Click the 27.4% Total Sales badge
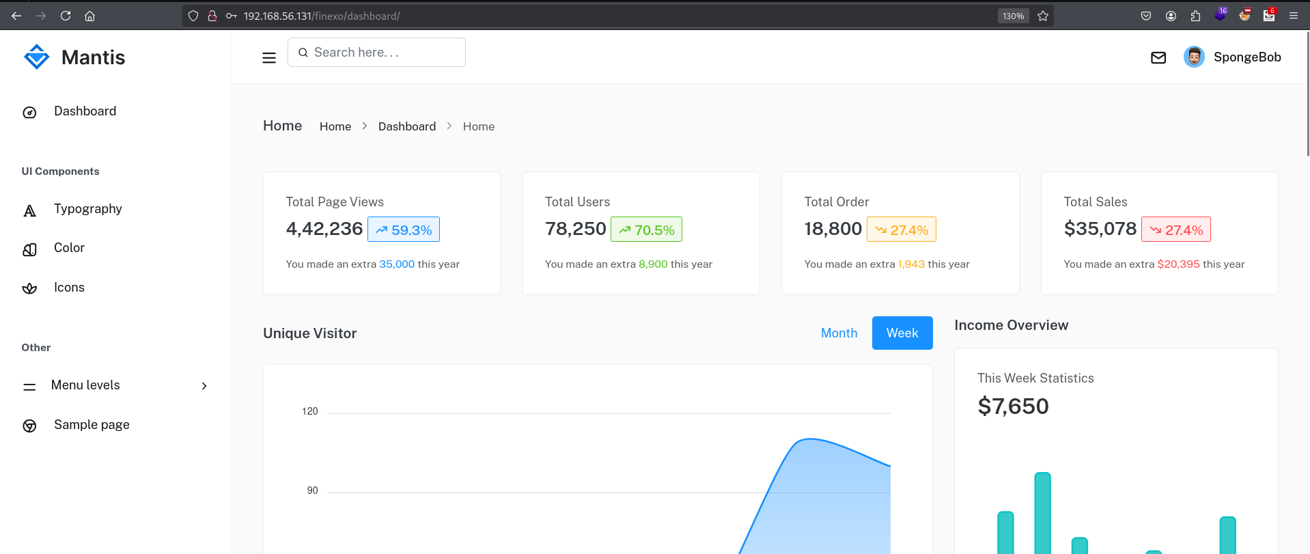The width and height of the screenshot is (1310, 554). click(x=1176, y=230)
